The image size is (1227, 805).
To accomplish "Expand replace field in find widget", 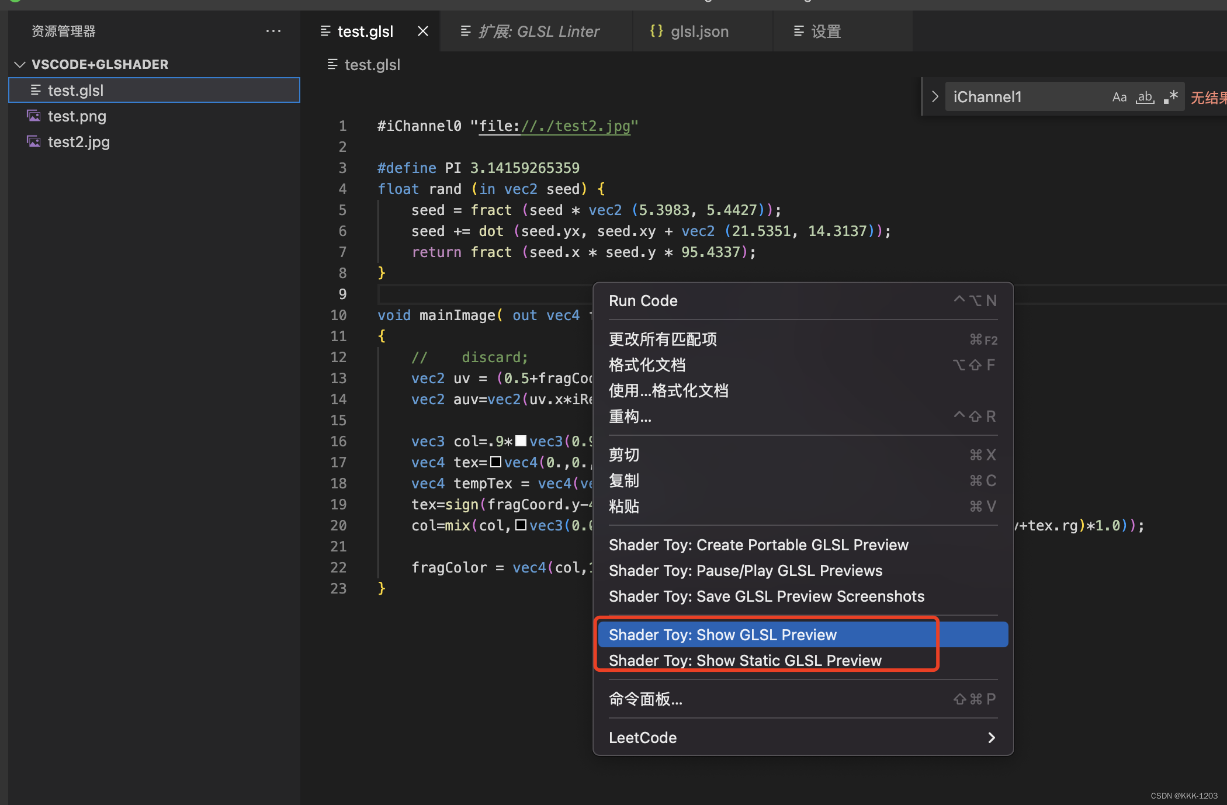I will 934,97.
